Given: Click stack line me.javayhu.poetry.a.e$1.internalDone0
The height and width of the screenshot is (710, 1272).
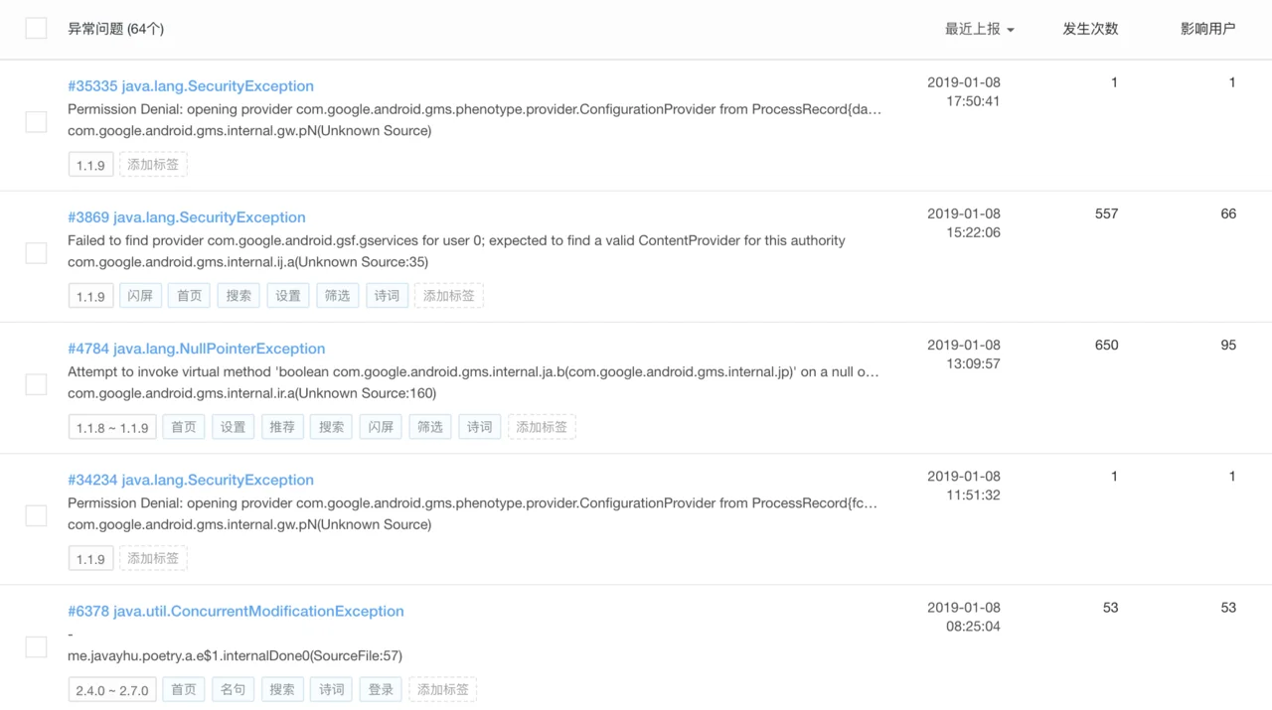Looking at the screenshot, I should tap(235, 655).
